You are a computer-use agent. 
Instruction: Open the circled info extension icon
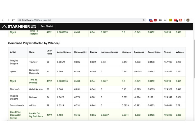[x=160, y=20]
